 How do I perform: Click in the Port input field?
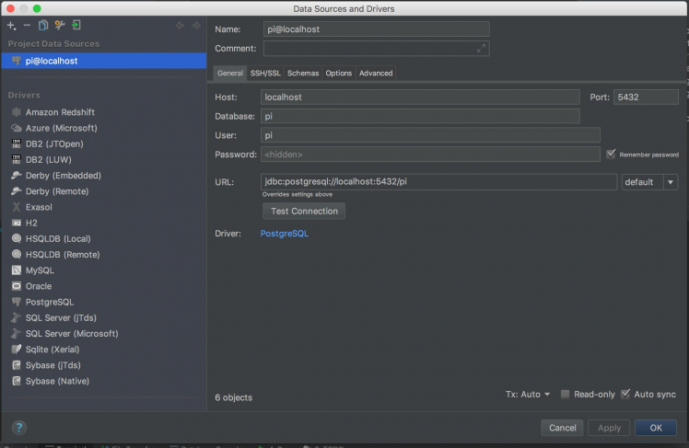[646, 97]
